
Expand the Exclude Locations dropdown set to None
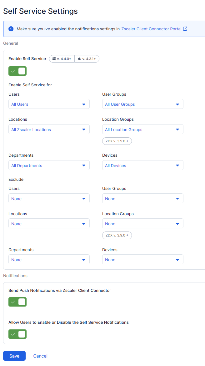49,224
